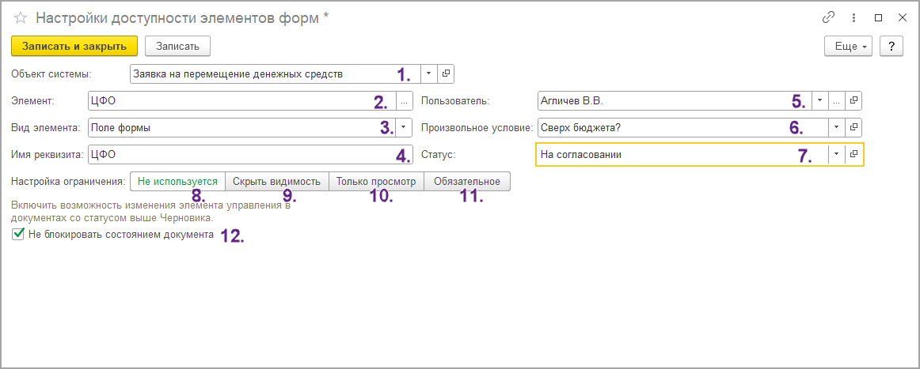Switch restriction to 'Скрыть видимость'
920x369 pixels.
(x=276, y=181)
